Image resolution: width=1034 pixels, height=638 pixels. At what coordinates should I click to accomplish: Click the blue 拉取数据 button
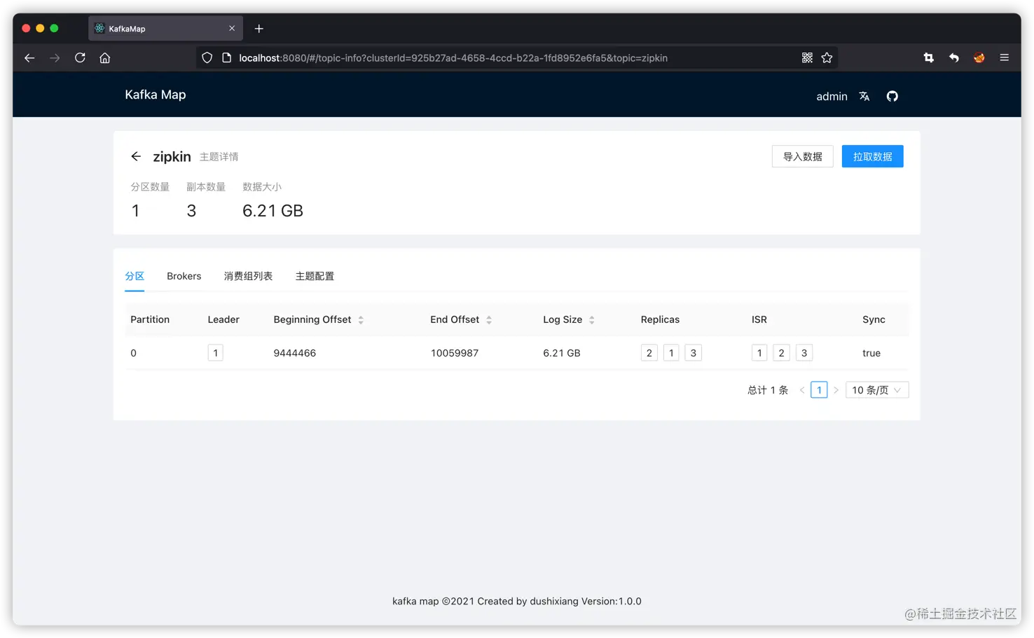tap(873, 156)
